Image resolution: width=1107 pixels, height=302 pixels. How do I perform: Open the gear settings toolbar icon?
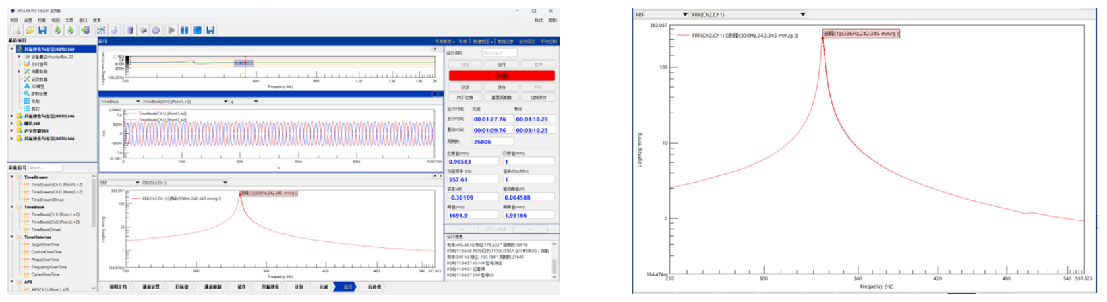tap(156, 30)
